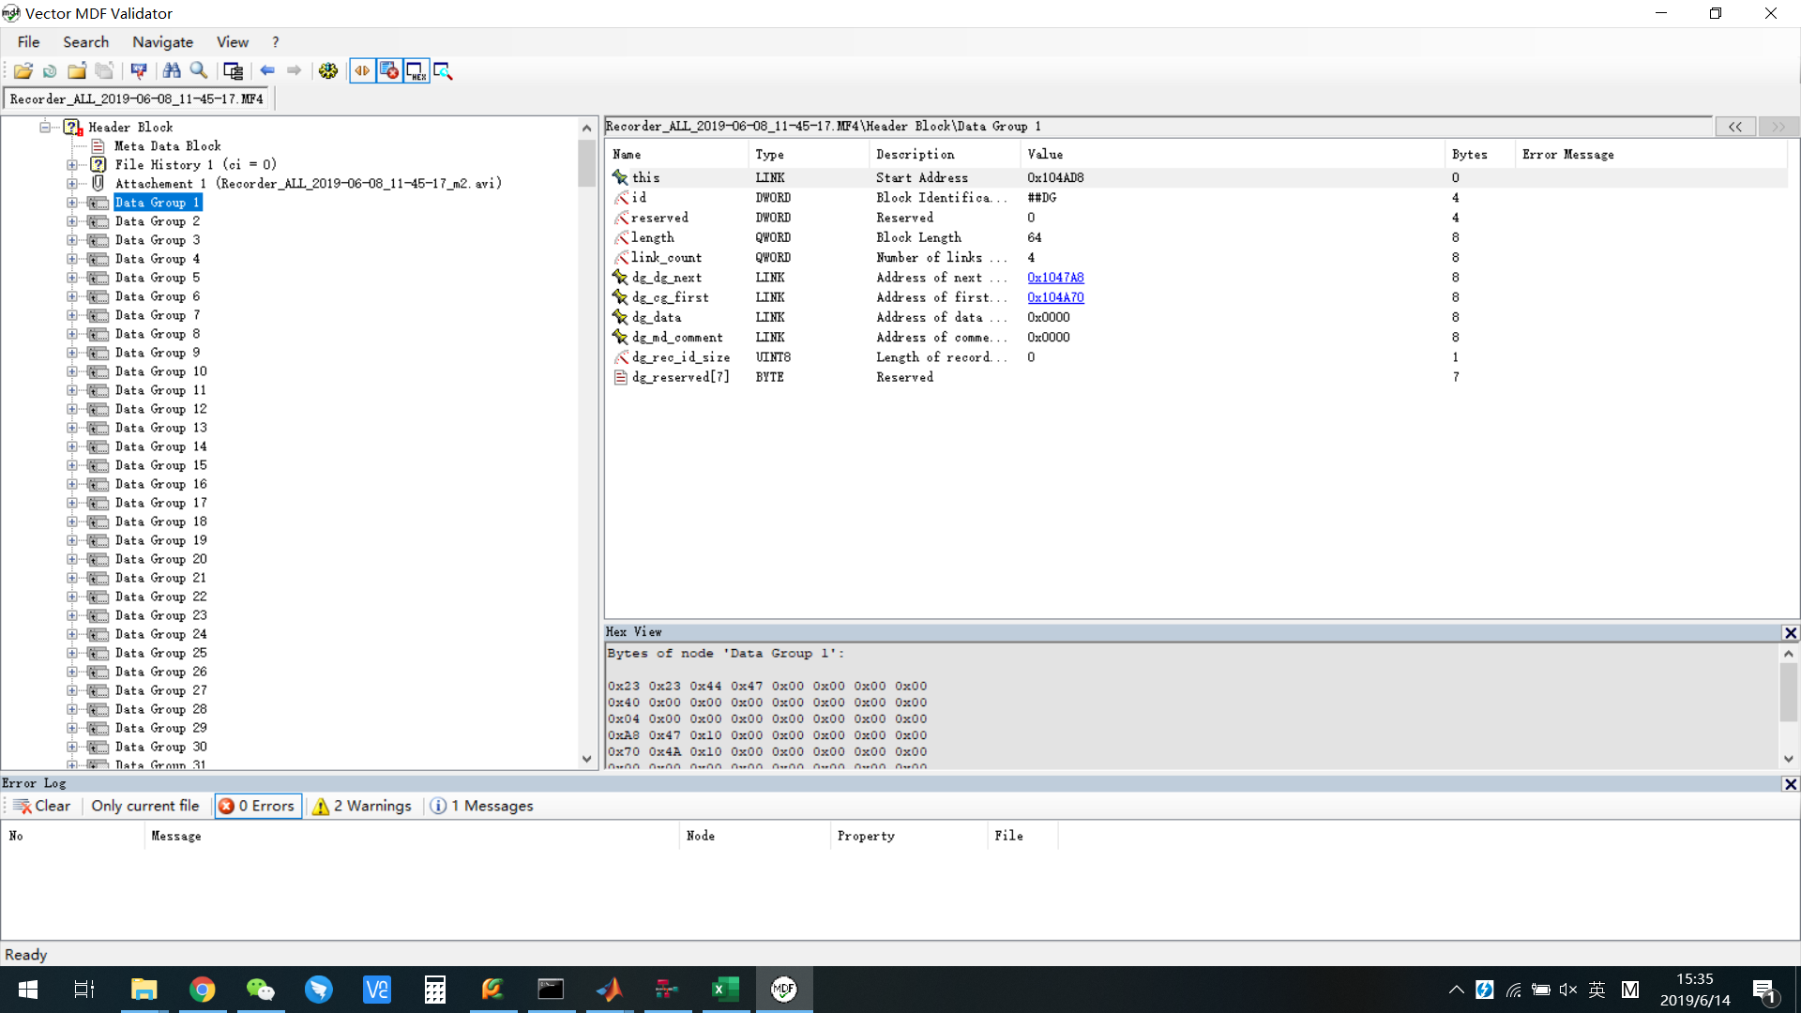
Task: Toggle the error display toolbar button
Action: pos(388,70)
